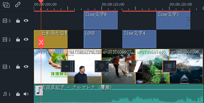Select the Zine文字7 title clip
This screenshot has width=204, height=103.
173,20
